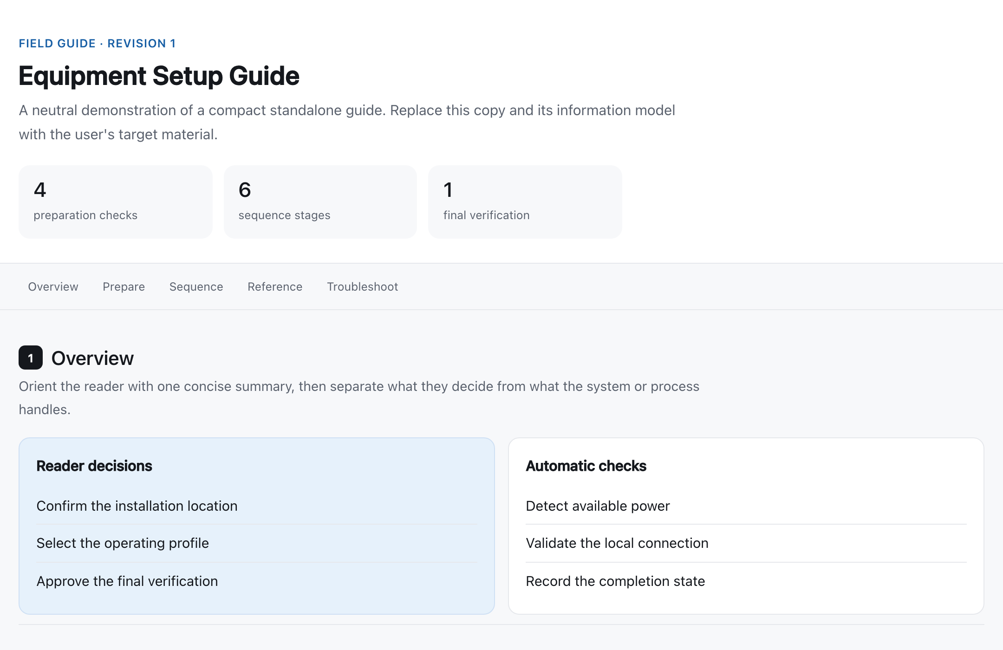Click Approve the final verification item
The height and width of the screenshot is (650, 1003).
pyautogui.click(x=257, y=581)
